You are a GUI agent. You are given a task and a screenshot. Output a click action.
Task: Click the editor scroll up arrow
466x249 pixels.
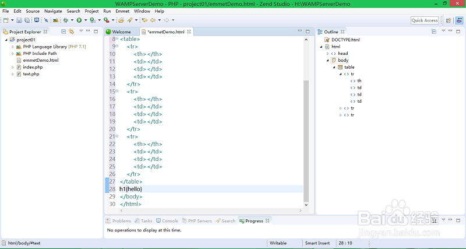306,40
